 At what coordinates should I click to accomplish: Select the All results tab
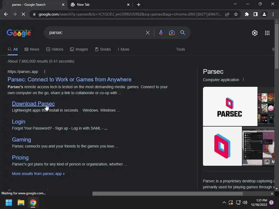pos(13,50)
